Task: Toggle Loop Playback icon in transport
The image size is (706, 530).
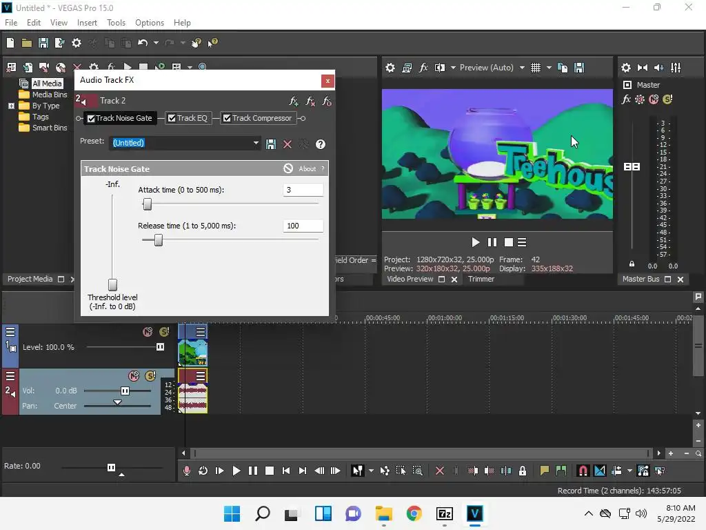Action: (203, 471)
